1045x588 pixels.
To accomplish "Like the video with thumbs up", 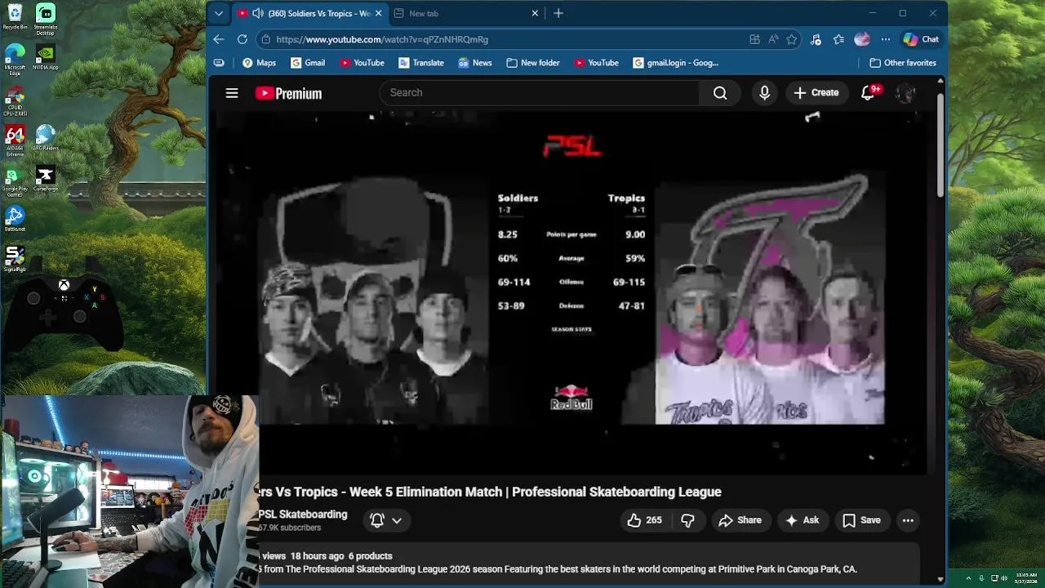I will 644,520.
